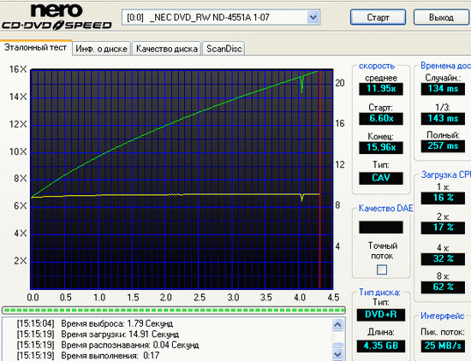Open the Качество диска tab
The width and height of the screenshot is (471, 361).
click(167, 49)
